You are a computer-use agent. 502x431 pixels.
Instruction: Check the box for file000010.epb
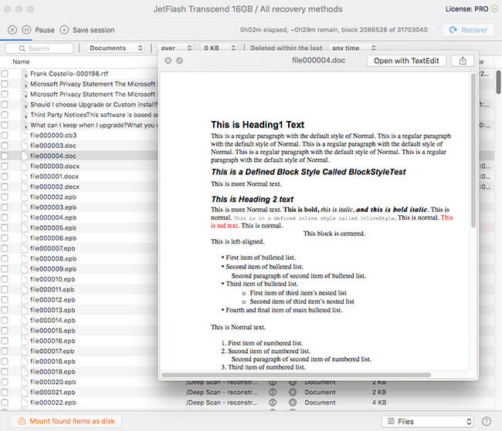(x=5, y=279)
